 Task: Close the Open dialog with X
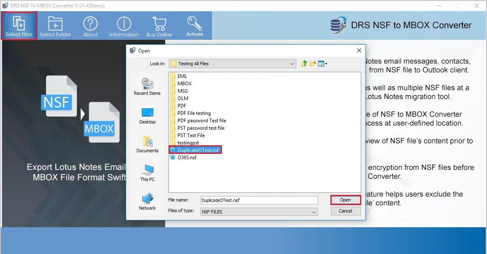(x=359, y=50)
